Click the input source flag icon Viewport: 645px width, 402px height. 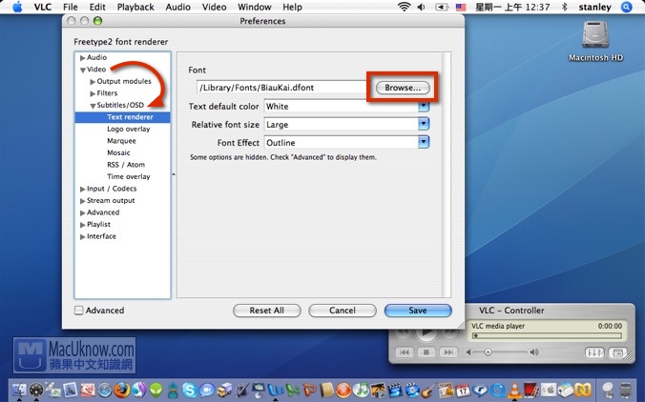pos(461,7)
